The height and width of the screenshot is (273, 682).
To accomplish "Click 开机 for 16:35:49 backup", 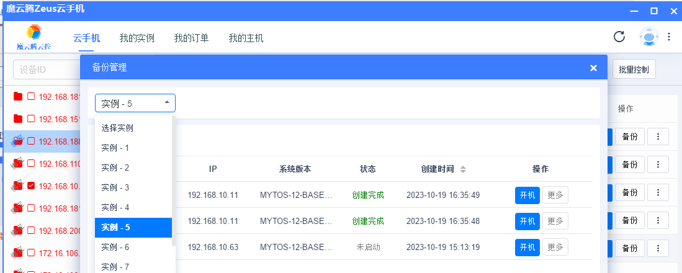I will 527,195.
